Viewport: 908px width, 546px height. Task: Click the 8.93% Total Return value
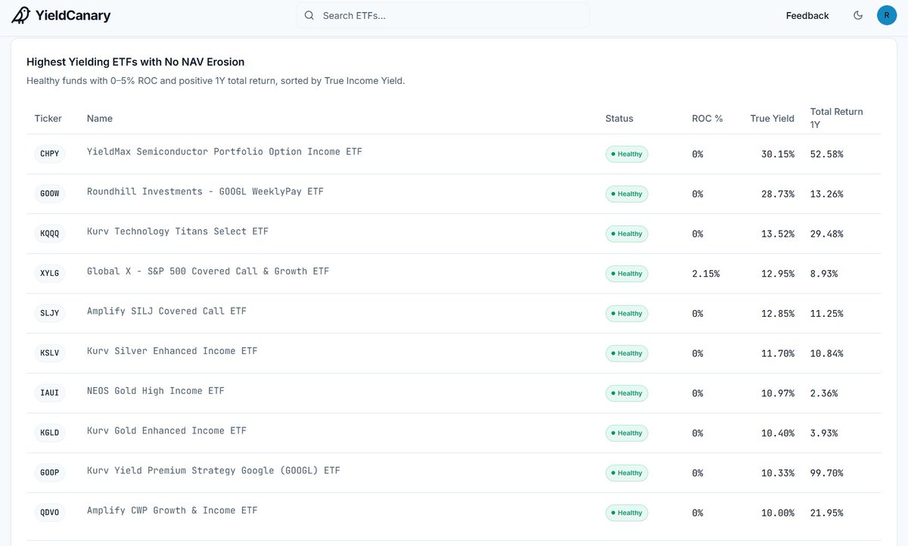click(824, 274)
